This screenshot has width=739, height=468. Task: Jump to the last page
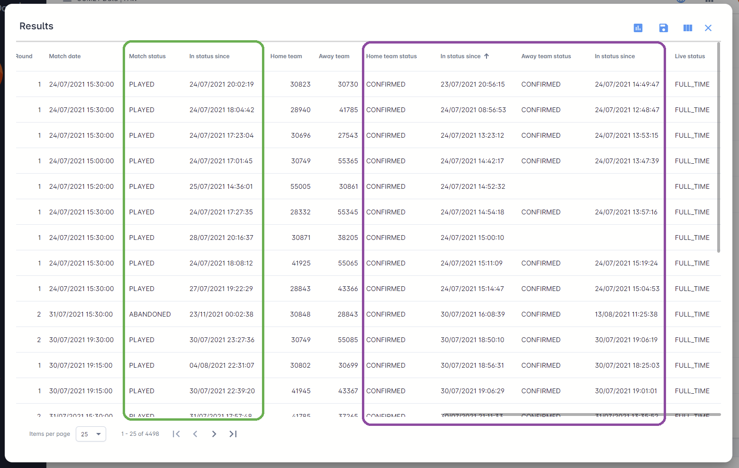(x=233, y=434)
